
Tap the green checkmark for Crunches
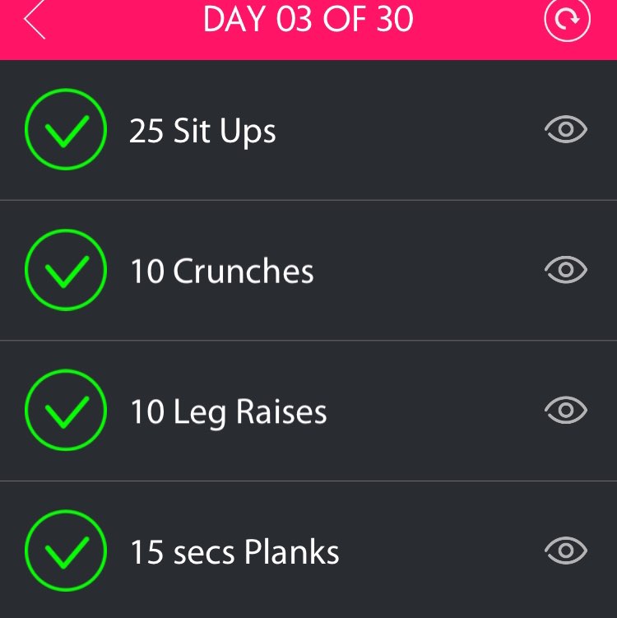point(65,271)
